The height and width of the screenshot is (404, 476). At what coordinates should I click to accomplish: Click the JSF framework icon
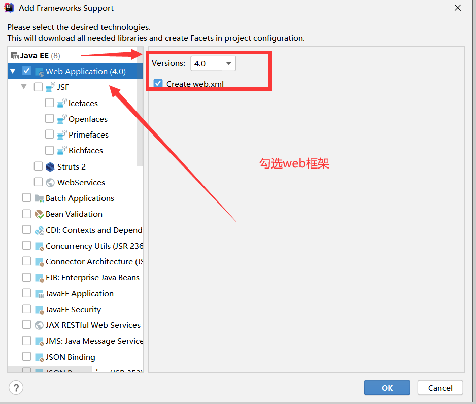tap(50, 87)
